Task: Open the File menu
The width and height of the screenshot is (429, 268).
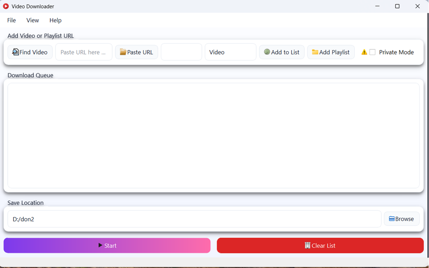Action: pyautogui.click(x=11, y=20)
